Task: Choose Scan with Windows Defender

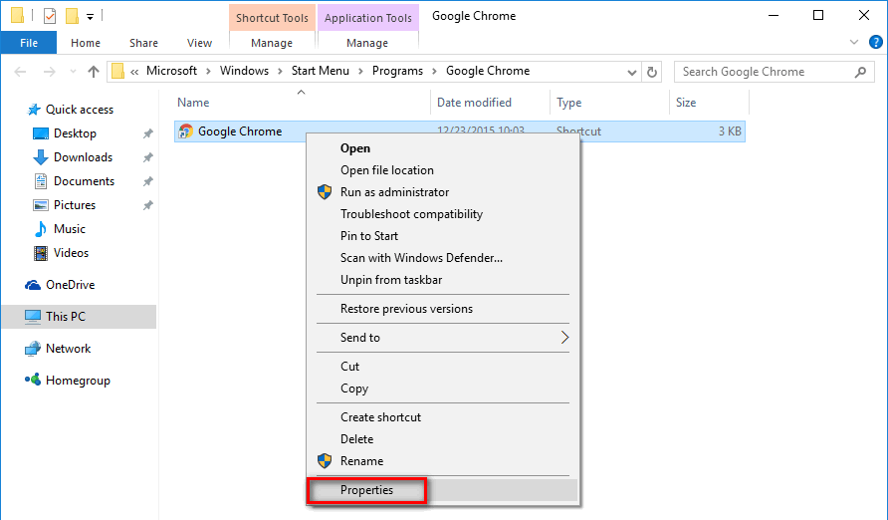Action: [443, 258]
